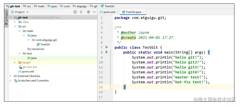Click the Scratches and Consoles icon
This screenshot has height=106, width=240.
(15, 81)
